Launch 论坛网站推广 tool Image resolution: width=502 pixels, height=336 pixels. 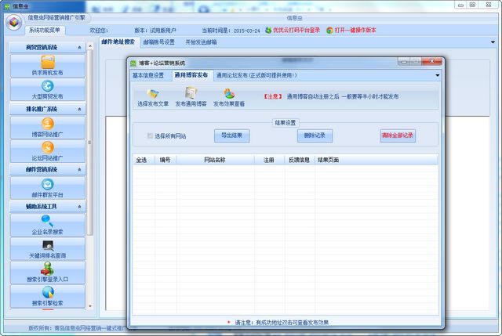point(48,150)
